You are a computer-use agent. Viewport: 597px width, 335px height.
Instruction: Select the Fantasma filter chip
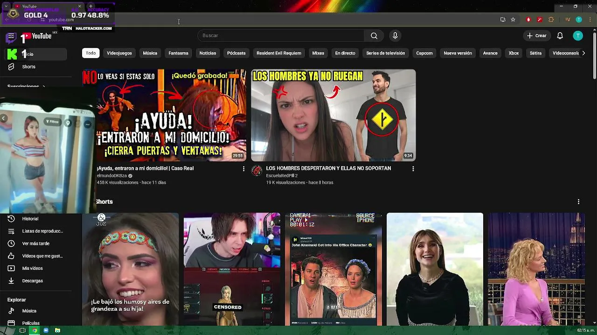[178, 53]
